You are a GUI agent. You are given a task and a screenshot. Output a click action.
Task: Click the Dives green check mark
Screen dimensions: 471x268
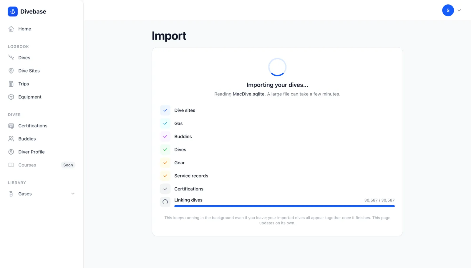coord(165,150)
